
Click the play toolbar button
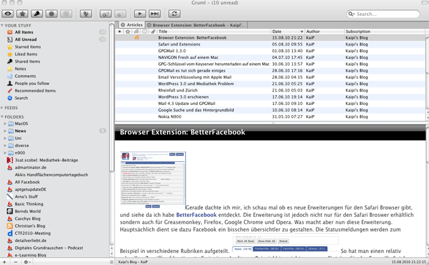(140, 13)
